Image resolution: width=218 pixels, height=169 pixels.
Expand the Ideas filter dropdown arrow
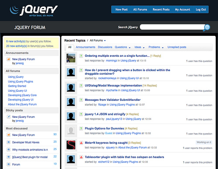pyautogui.click(x=144, y=48)
